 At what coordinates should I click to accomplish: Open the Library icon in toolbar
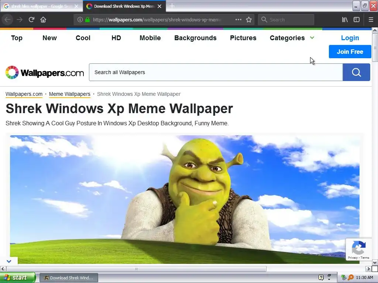pos(345,20)
